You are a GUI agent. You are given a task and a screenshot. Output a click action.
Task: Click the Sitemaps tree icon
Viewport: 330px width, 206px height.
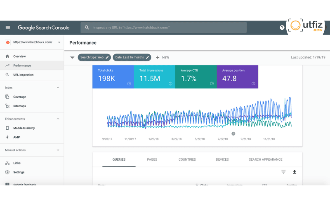(x=7, y=106)
